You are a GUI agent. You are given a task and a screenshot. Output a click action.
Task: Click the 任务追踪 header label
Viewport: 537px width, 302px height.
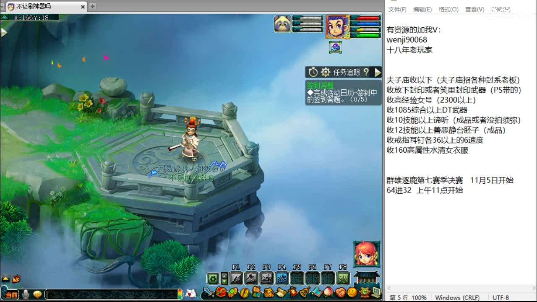[x=347, y=72]
